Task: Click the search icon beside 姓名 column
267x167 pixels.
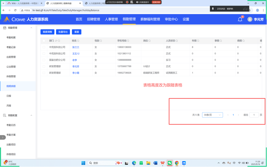Action: 78,41
